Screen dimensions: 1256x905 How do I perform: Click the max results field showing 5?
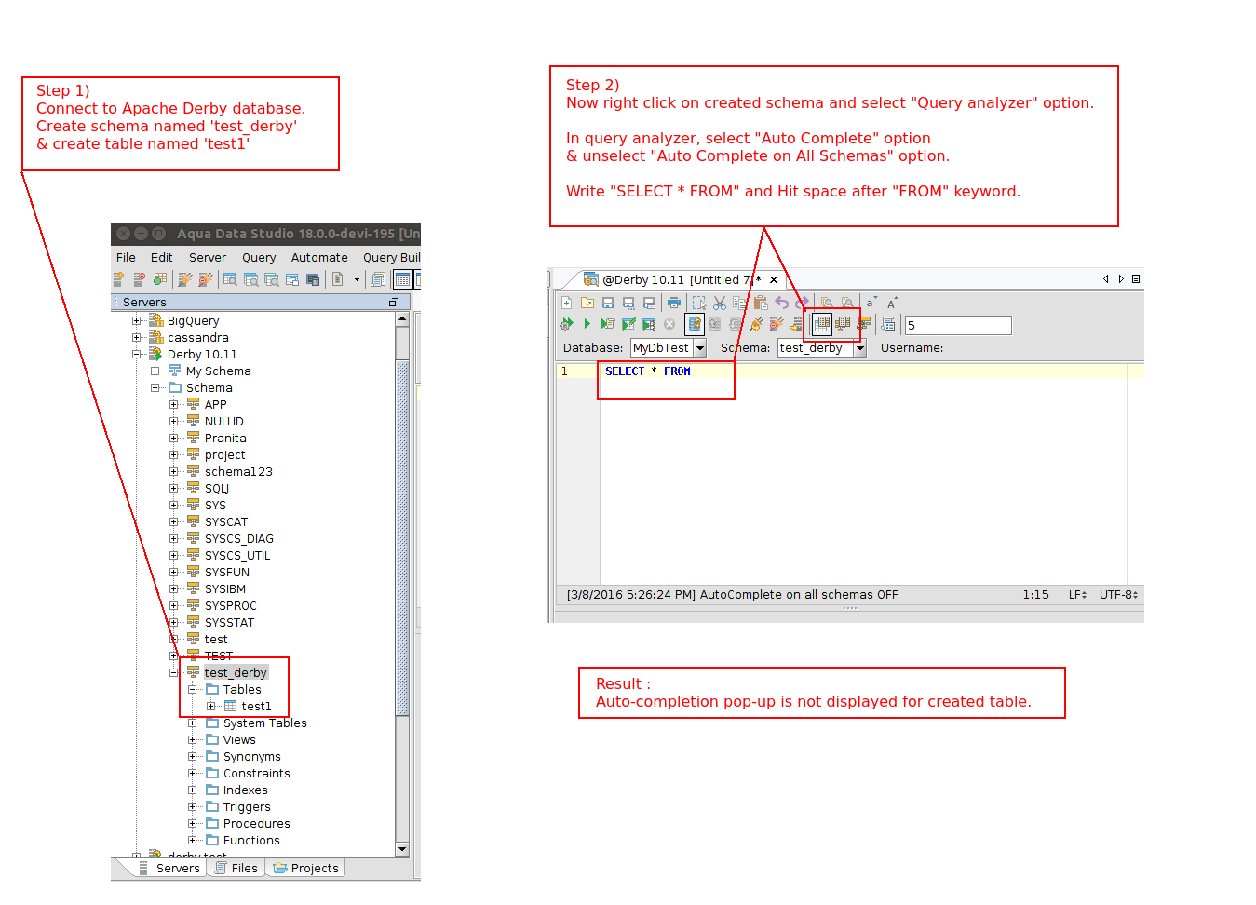tap(958, 325)
